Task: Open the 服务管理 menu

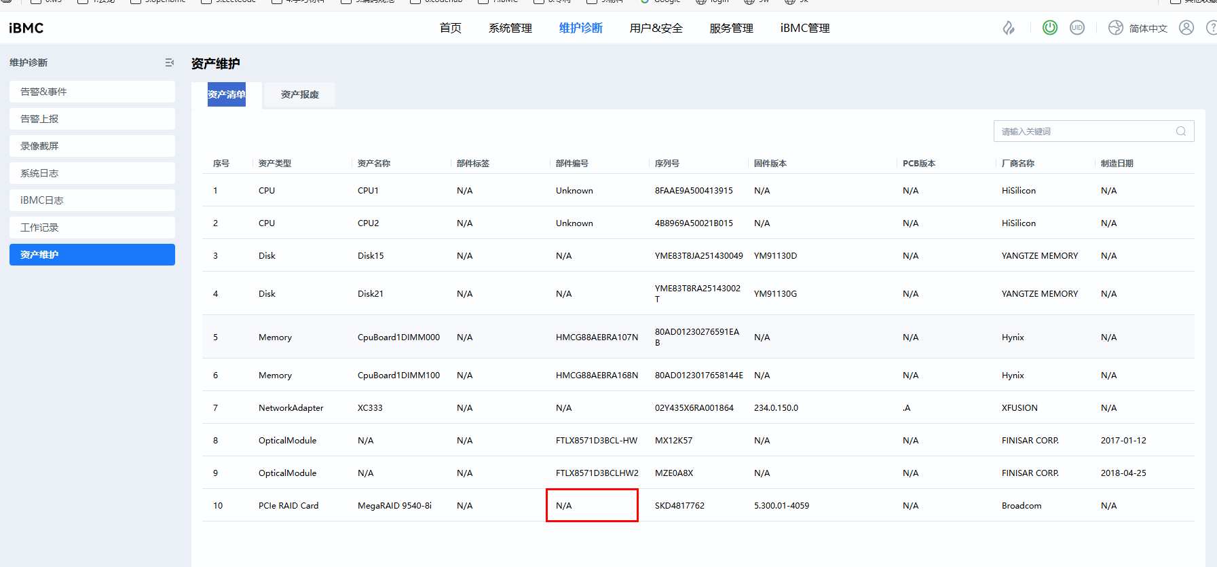Action: 731,28
